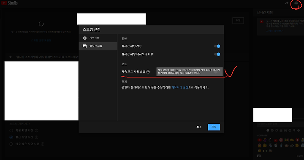This screenshot has height=160, width=304.
Task: Select 짧은 지연 시간 radio button
Action: click(x=11, y=137)
